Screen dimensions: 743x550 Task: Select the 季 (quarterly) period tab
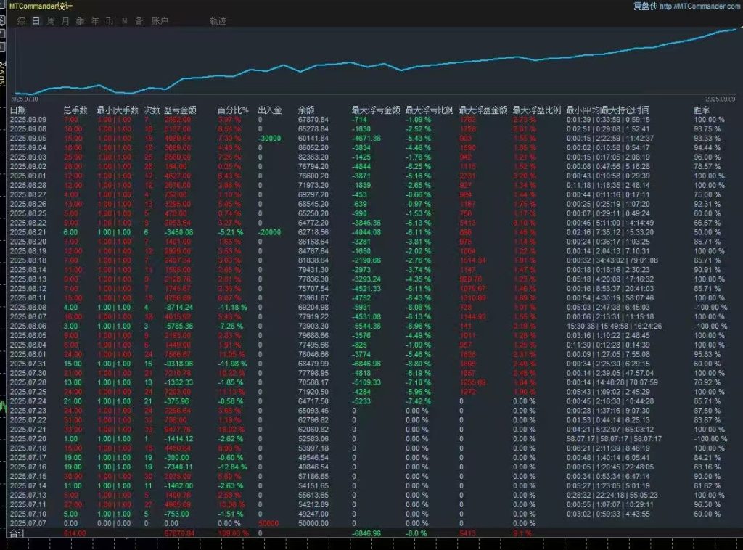point(80,21)
